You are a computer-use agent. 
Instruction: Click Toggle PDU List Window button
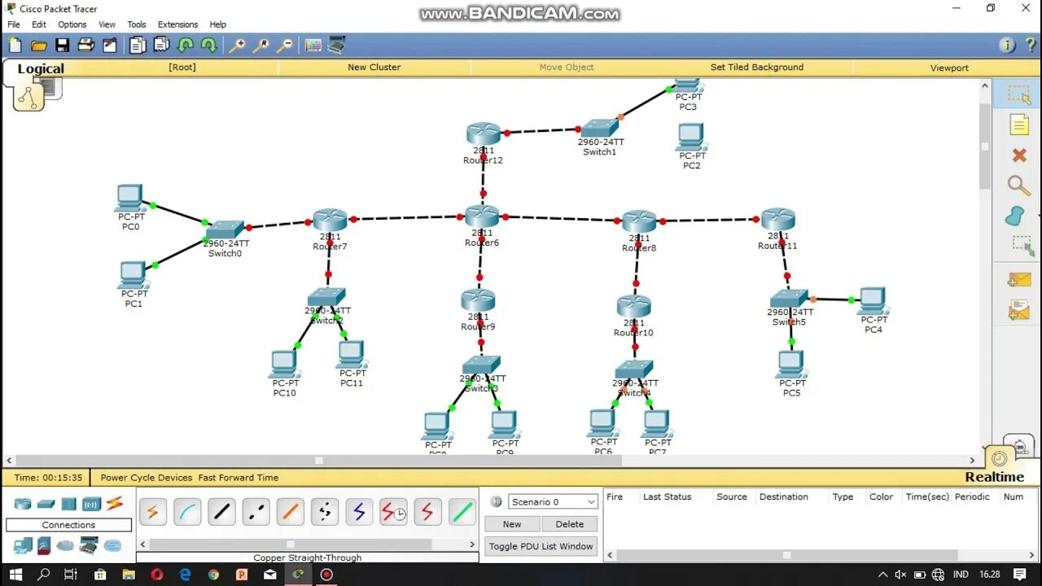point(541,546)
